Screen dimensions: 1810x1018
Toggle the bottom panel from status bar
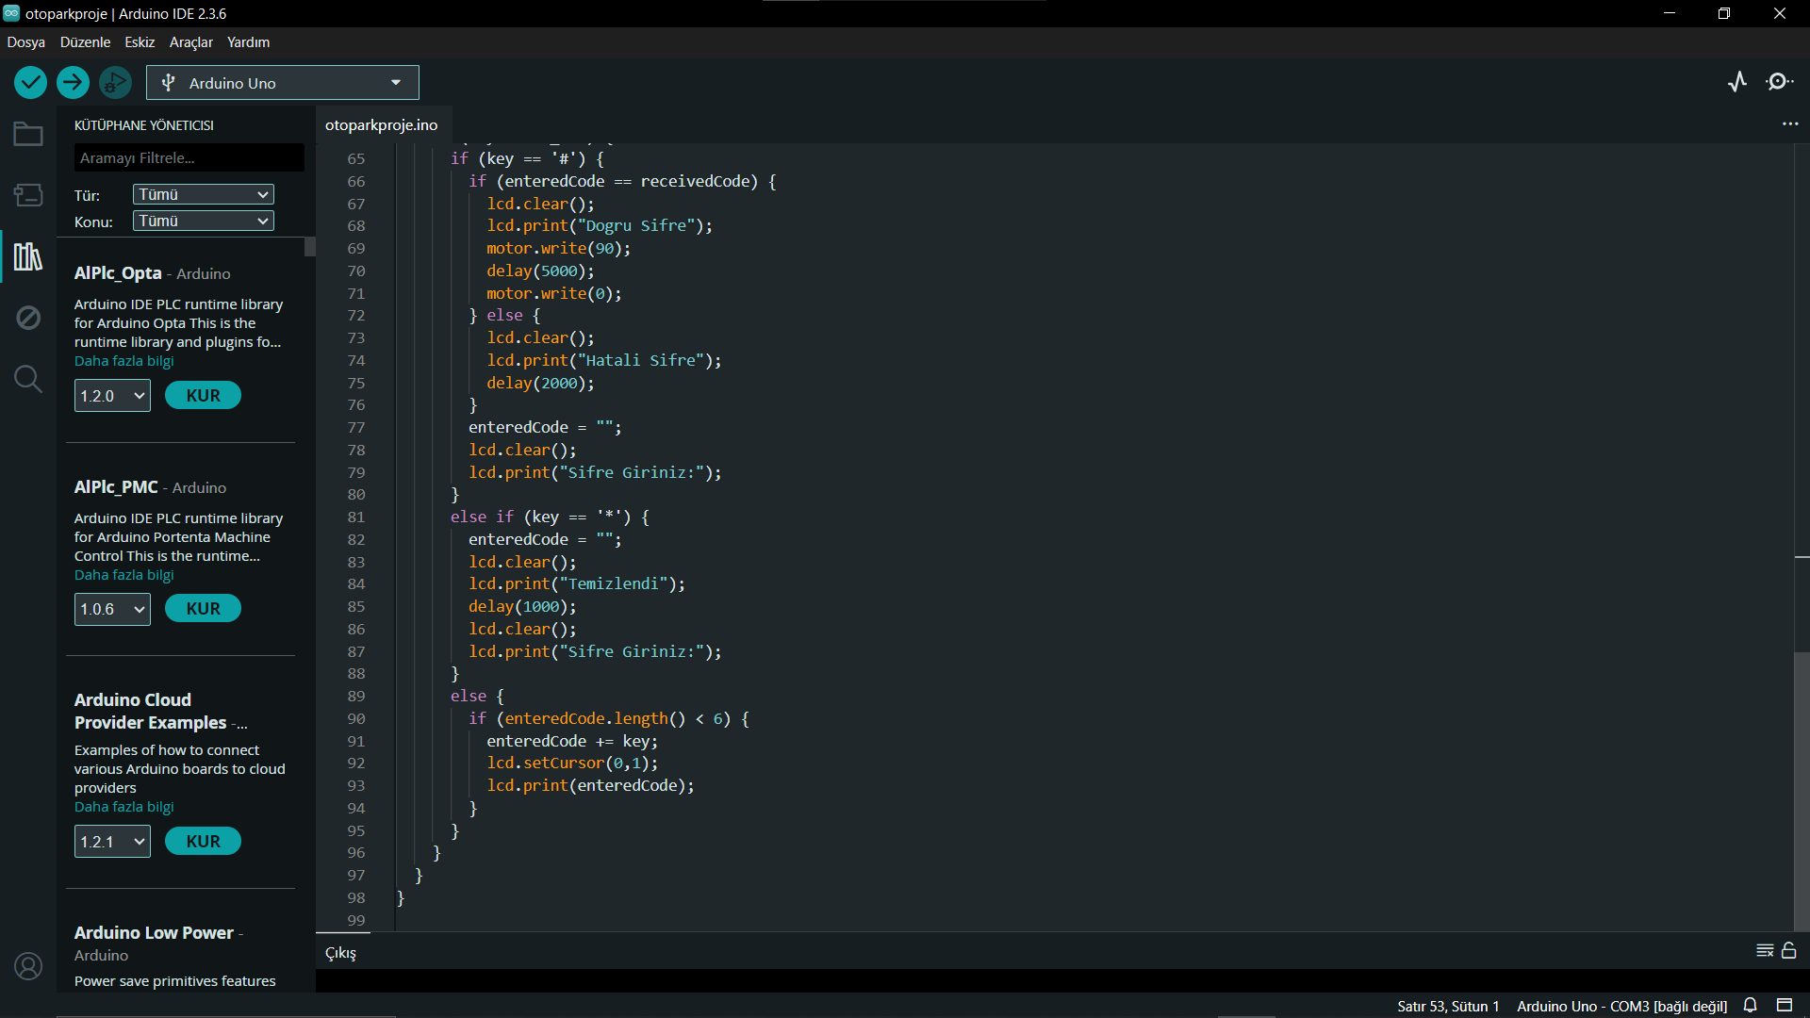[1784, 1006]
